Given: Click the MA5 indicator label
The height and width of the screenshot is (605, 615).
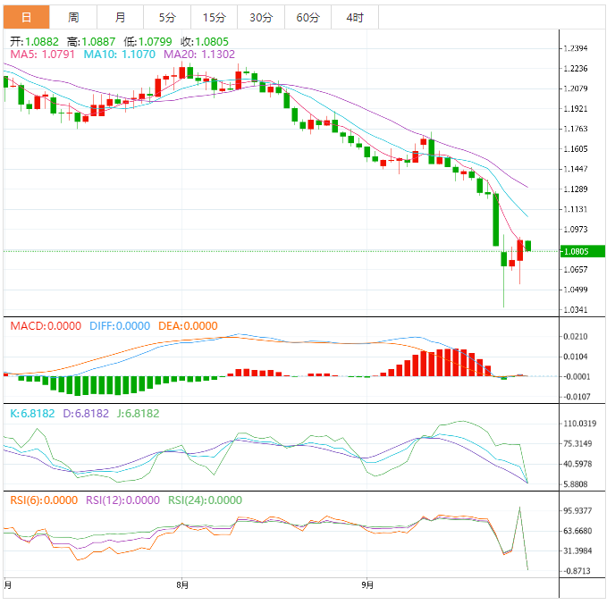Looking at the screenshot, I should tap(42, 55).
